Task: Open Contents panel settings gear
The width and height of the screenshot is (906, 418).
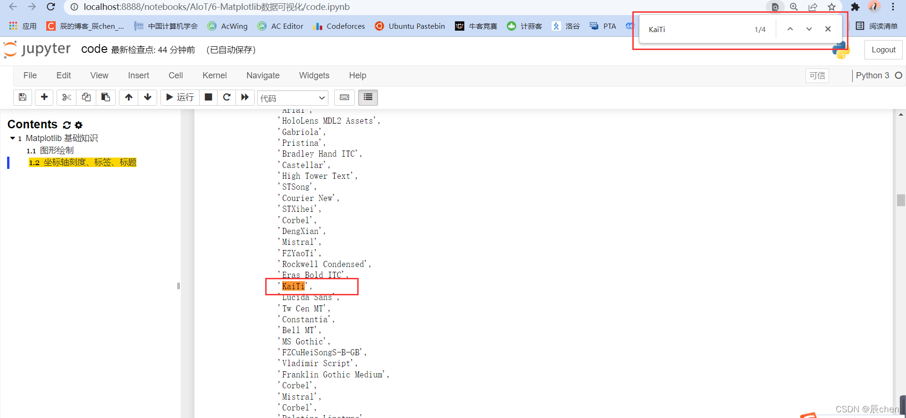Action: [x=79, y=125]
